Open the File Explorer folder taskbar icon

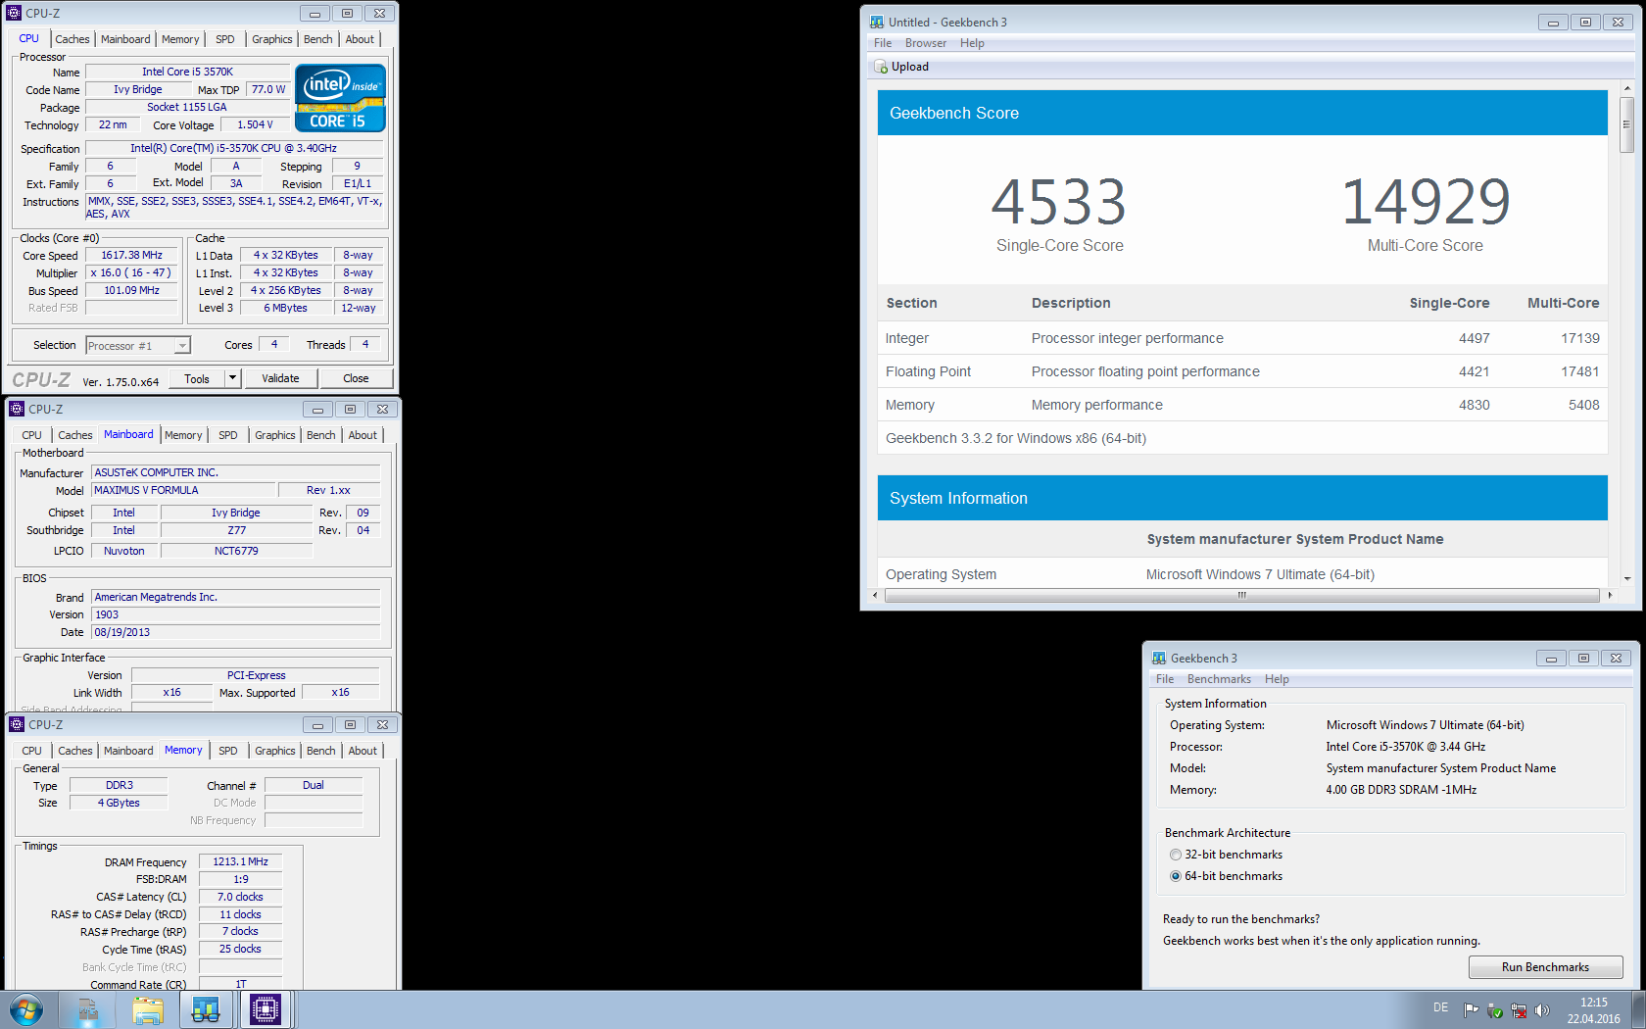(147, 1009)
